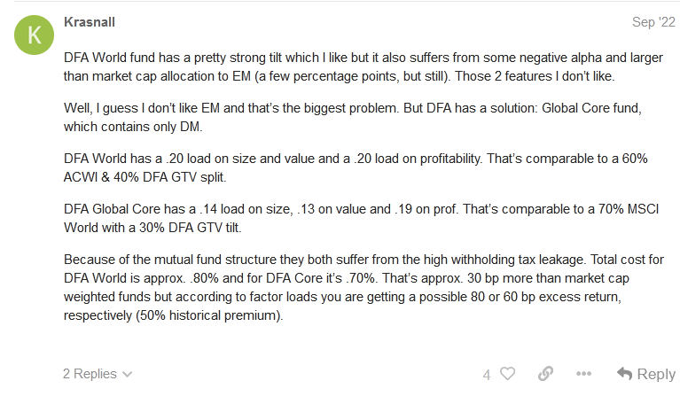Image resolution: width=680 pixels, height=404 pixels.
Task: Like the post with the heart icon
Action: coord(507,373)
